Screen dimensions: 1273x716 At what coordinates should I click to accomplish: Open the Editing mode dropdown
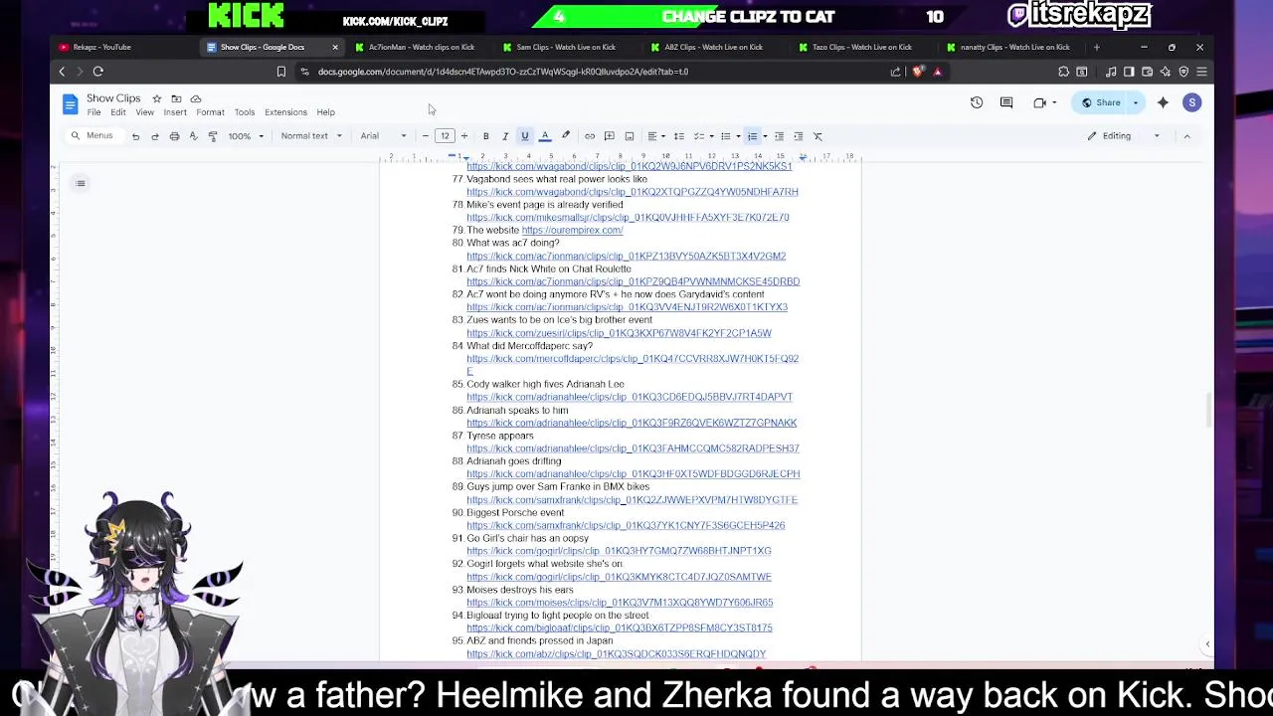pyautogui.click(x=1123, y=136)
